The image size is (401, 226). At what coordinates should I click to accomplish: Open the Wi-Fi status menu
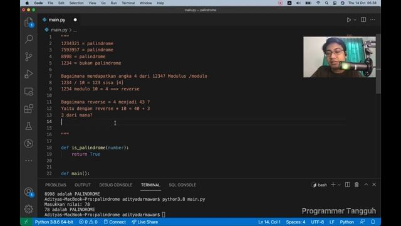[318, 3]
